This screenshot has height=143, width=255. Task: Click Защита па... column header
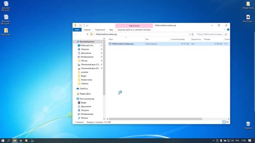[196, 39]
